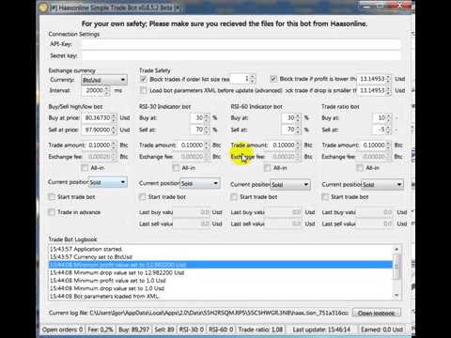Click the Open orders: 0 status entry
Viewport: 451px width, 338px height.
[x=62, y=330]
